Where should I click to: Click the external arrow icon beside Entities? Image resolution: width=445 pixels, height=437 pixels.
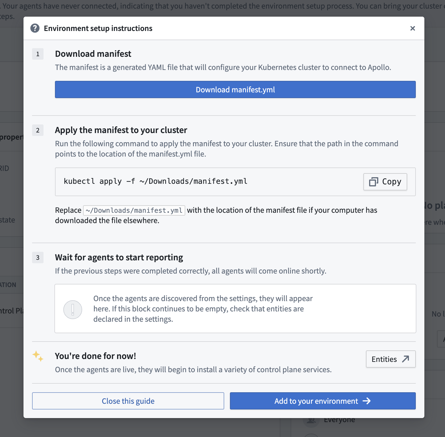405,359
